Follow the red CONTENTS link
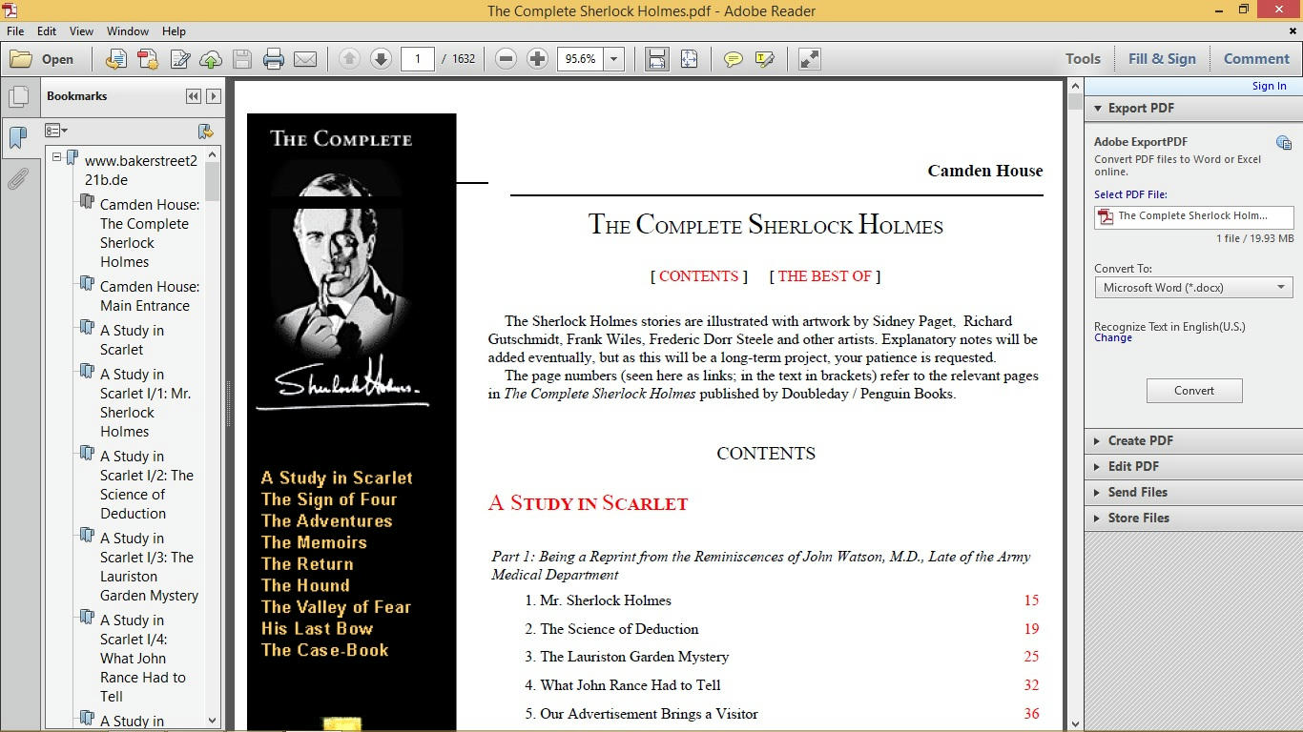The height and width of the screenshot is (732, 1303). click(698, 276)
